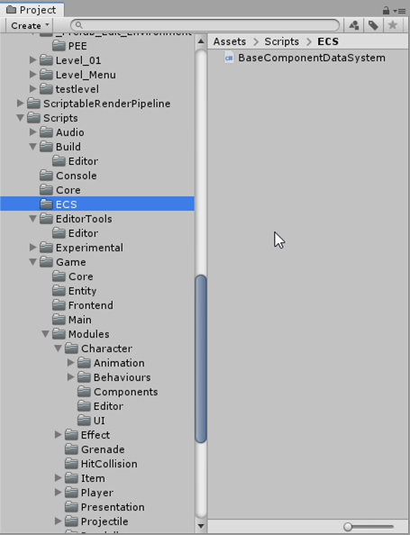Click the scroll up arrow of folder tree
Viewport: 410px width, 535px height.
(x=201, y=41)
